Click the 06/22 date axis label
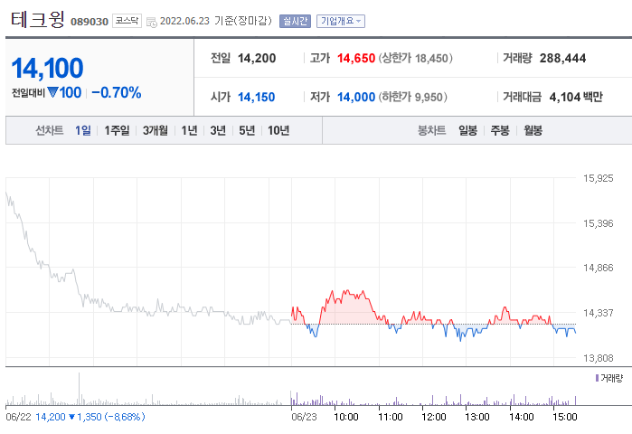This screenshot has height=434, width=632. click(x=18, y=417)
